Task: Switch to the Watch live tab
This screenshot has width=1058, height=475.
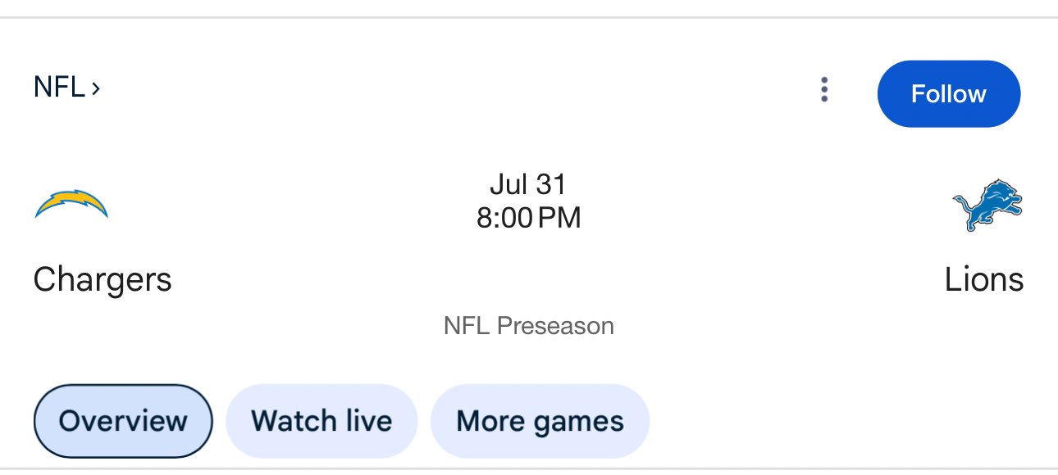Action: coord(322,421)
